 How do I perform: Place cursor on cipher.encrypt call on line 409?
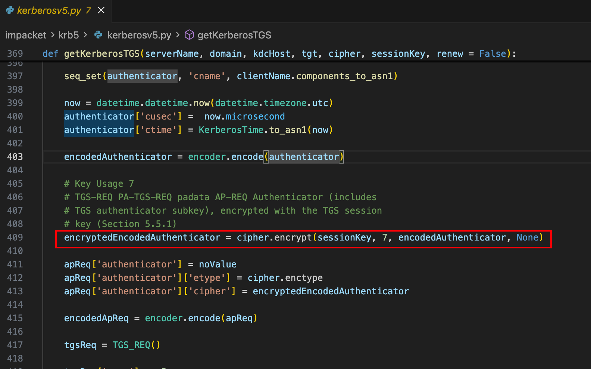tap(274, 238)
